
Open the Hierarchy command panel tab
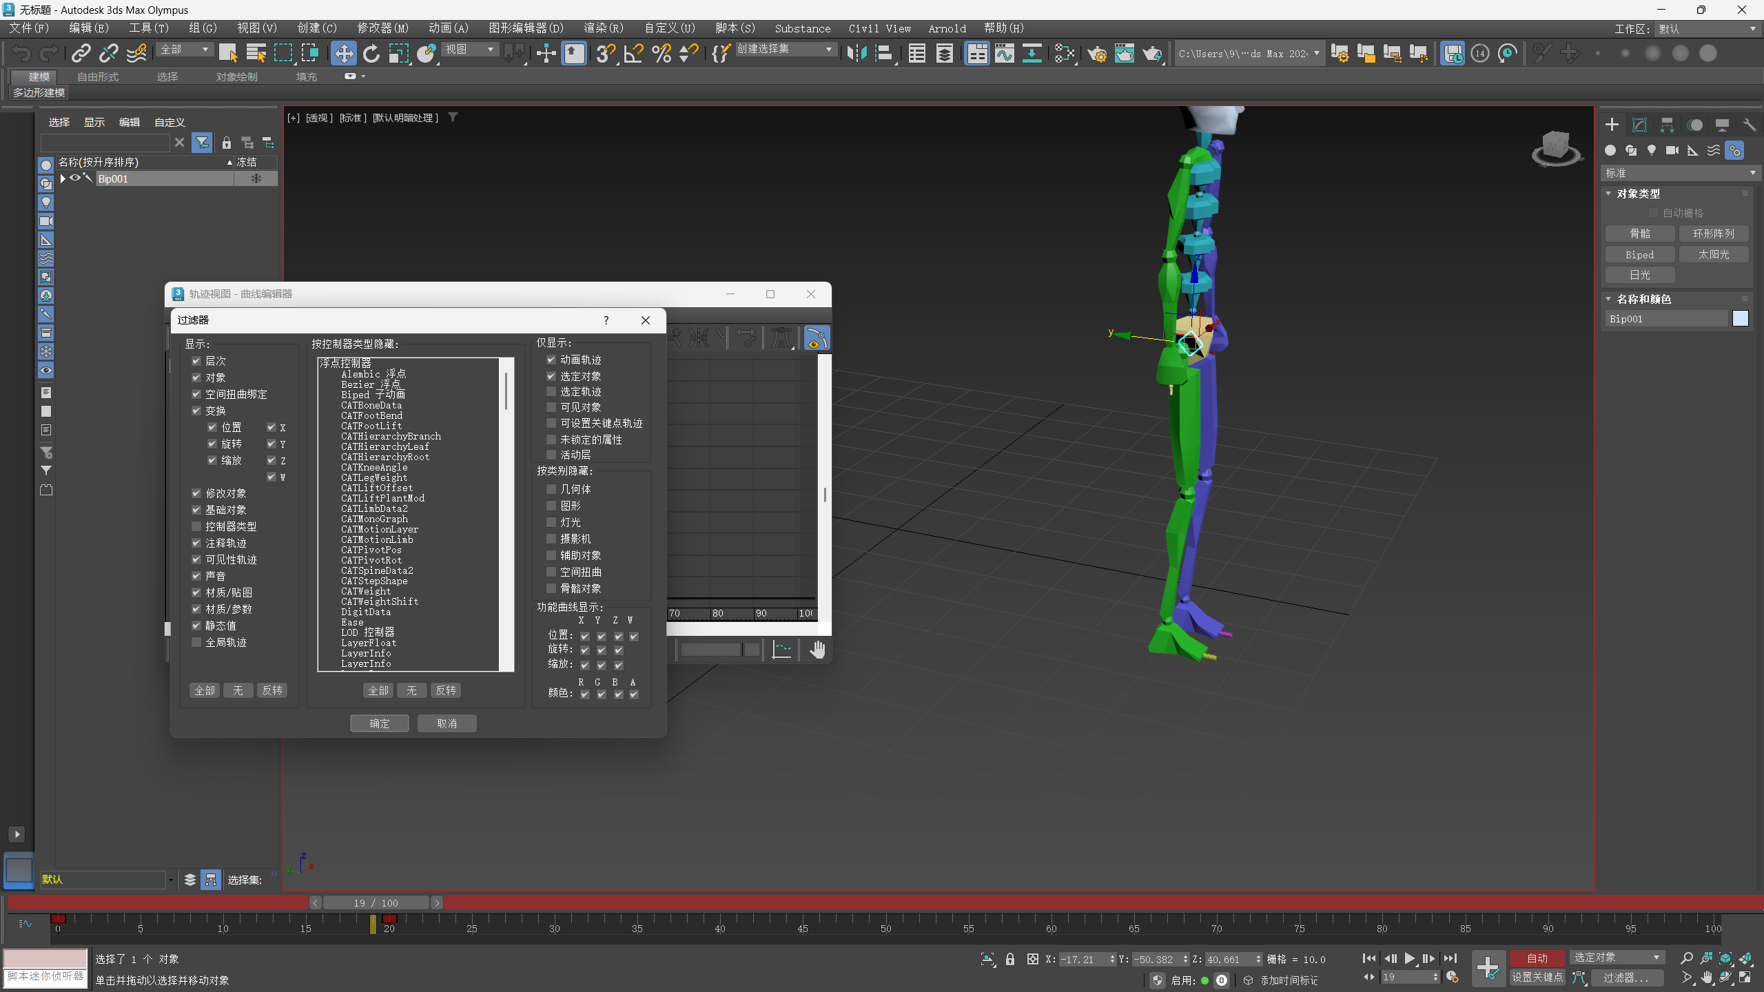coord(1667,125)
